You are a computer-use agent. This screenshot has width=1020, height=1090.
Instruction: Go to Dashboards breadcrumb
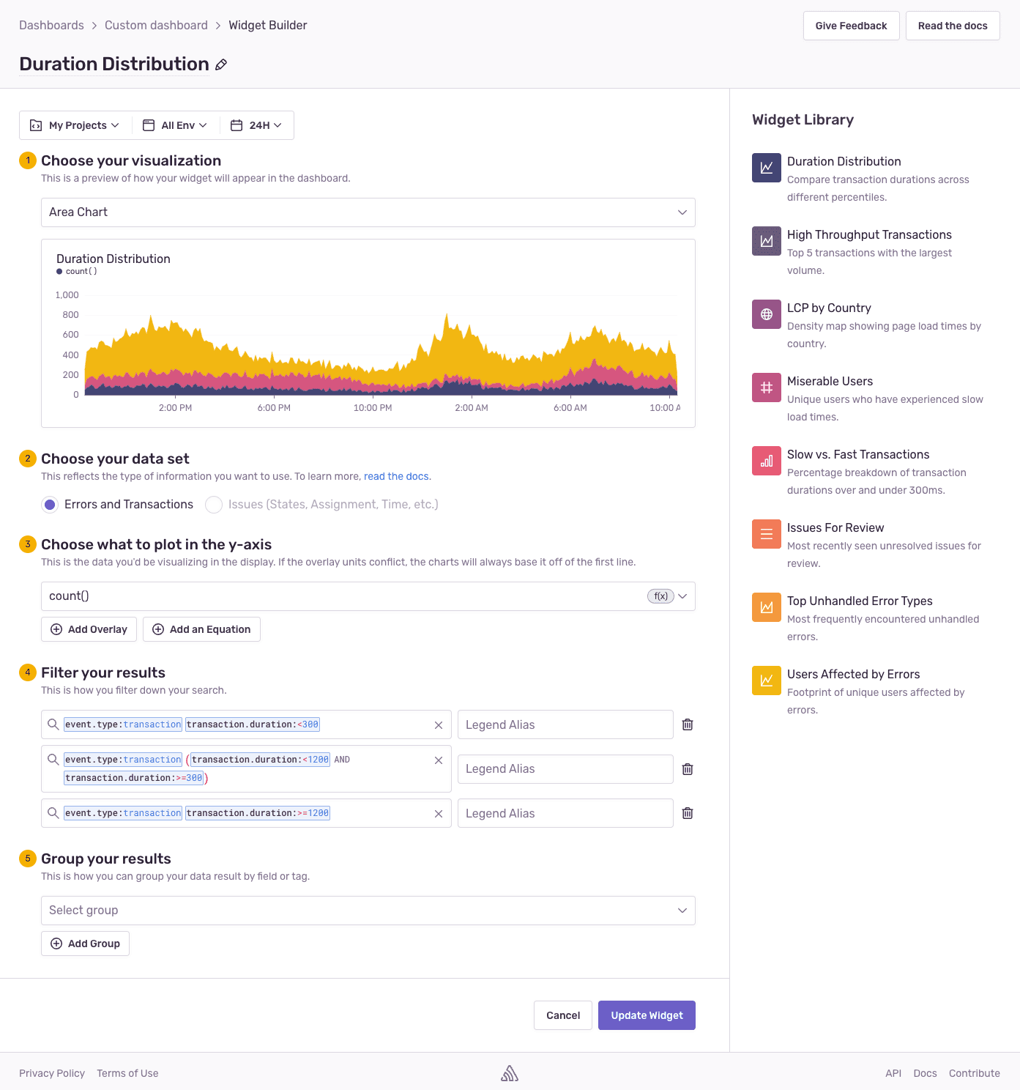(51, 26)
